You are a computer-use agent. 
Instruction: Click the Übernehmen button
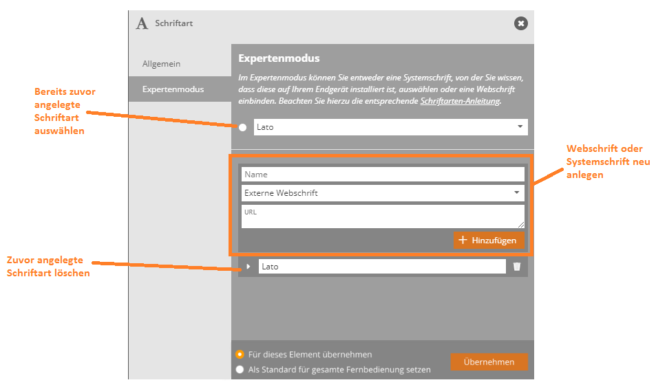coord(489,362)
